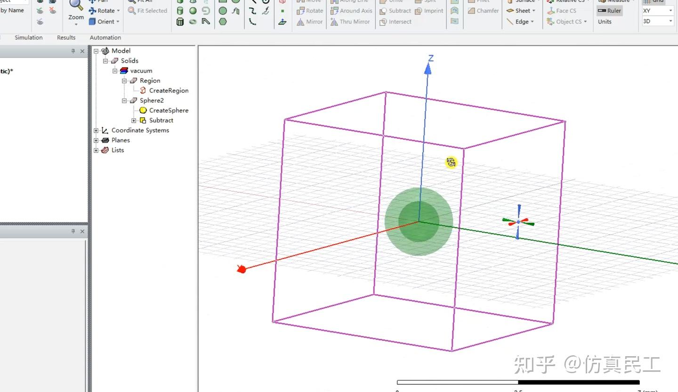678x392 pixels.
Task: Click the draw point icon
Action: click(282, 10)
